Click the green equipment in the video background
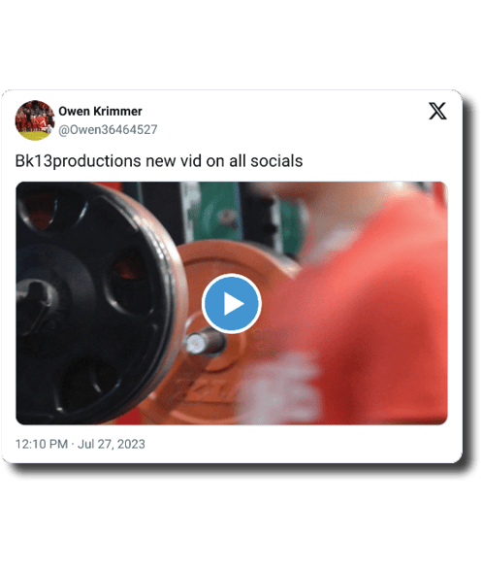The image size is (483, 572). [218, 211]
